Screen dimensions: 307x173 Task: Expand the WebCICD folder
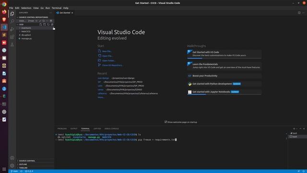(35, 32)
